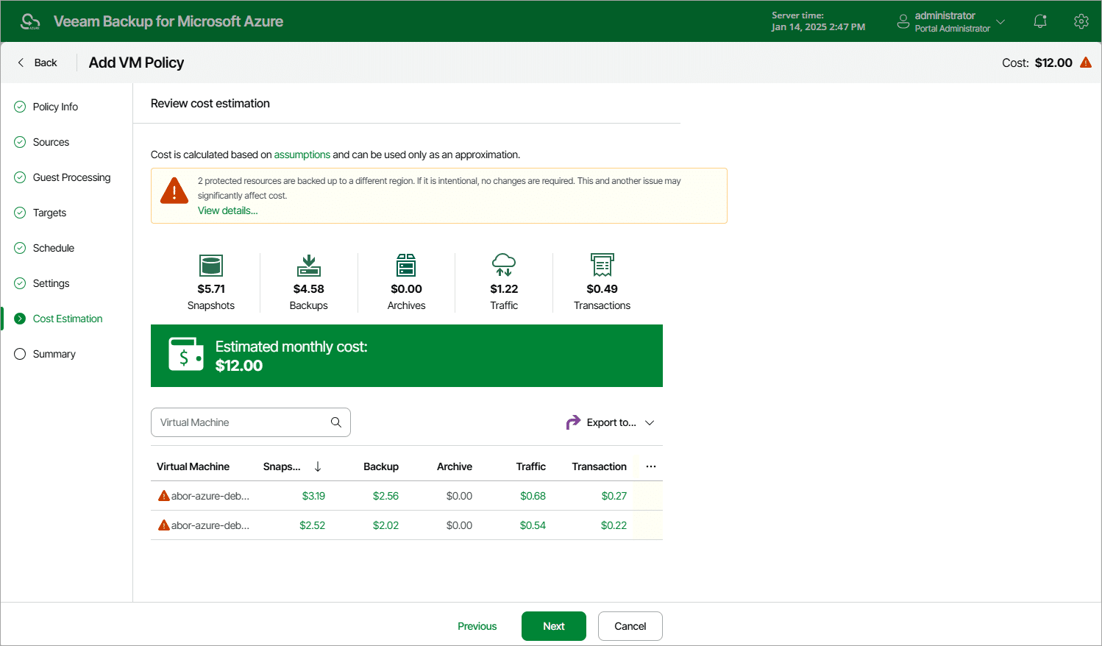Image resolution: width=1102 pixels, height=646 pixels.
Task: Open the assumptions link
Action: tap(302, 155)
